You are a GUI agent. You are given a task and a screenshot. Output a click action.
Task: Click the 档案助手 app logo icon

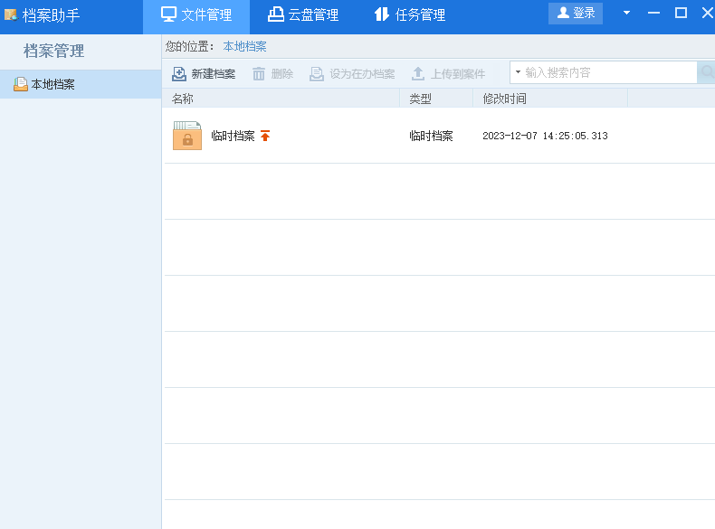point(11,15)
